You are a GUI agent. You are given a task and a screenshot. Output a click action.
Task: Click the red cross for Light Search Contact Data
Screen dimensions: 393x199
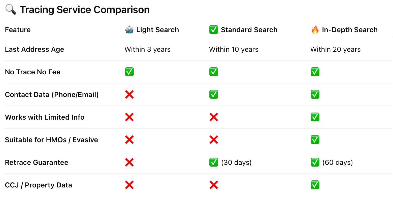point(129,94)
